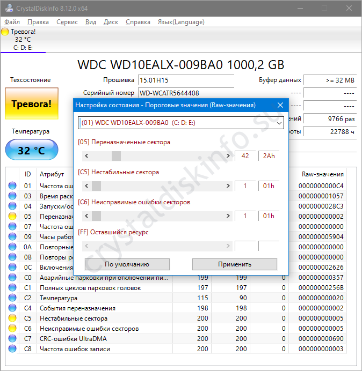
Task: Click the blue status orb for attribute 09
Action: pyautogui.click(x=12, y=236)
